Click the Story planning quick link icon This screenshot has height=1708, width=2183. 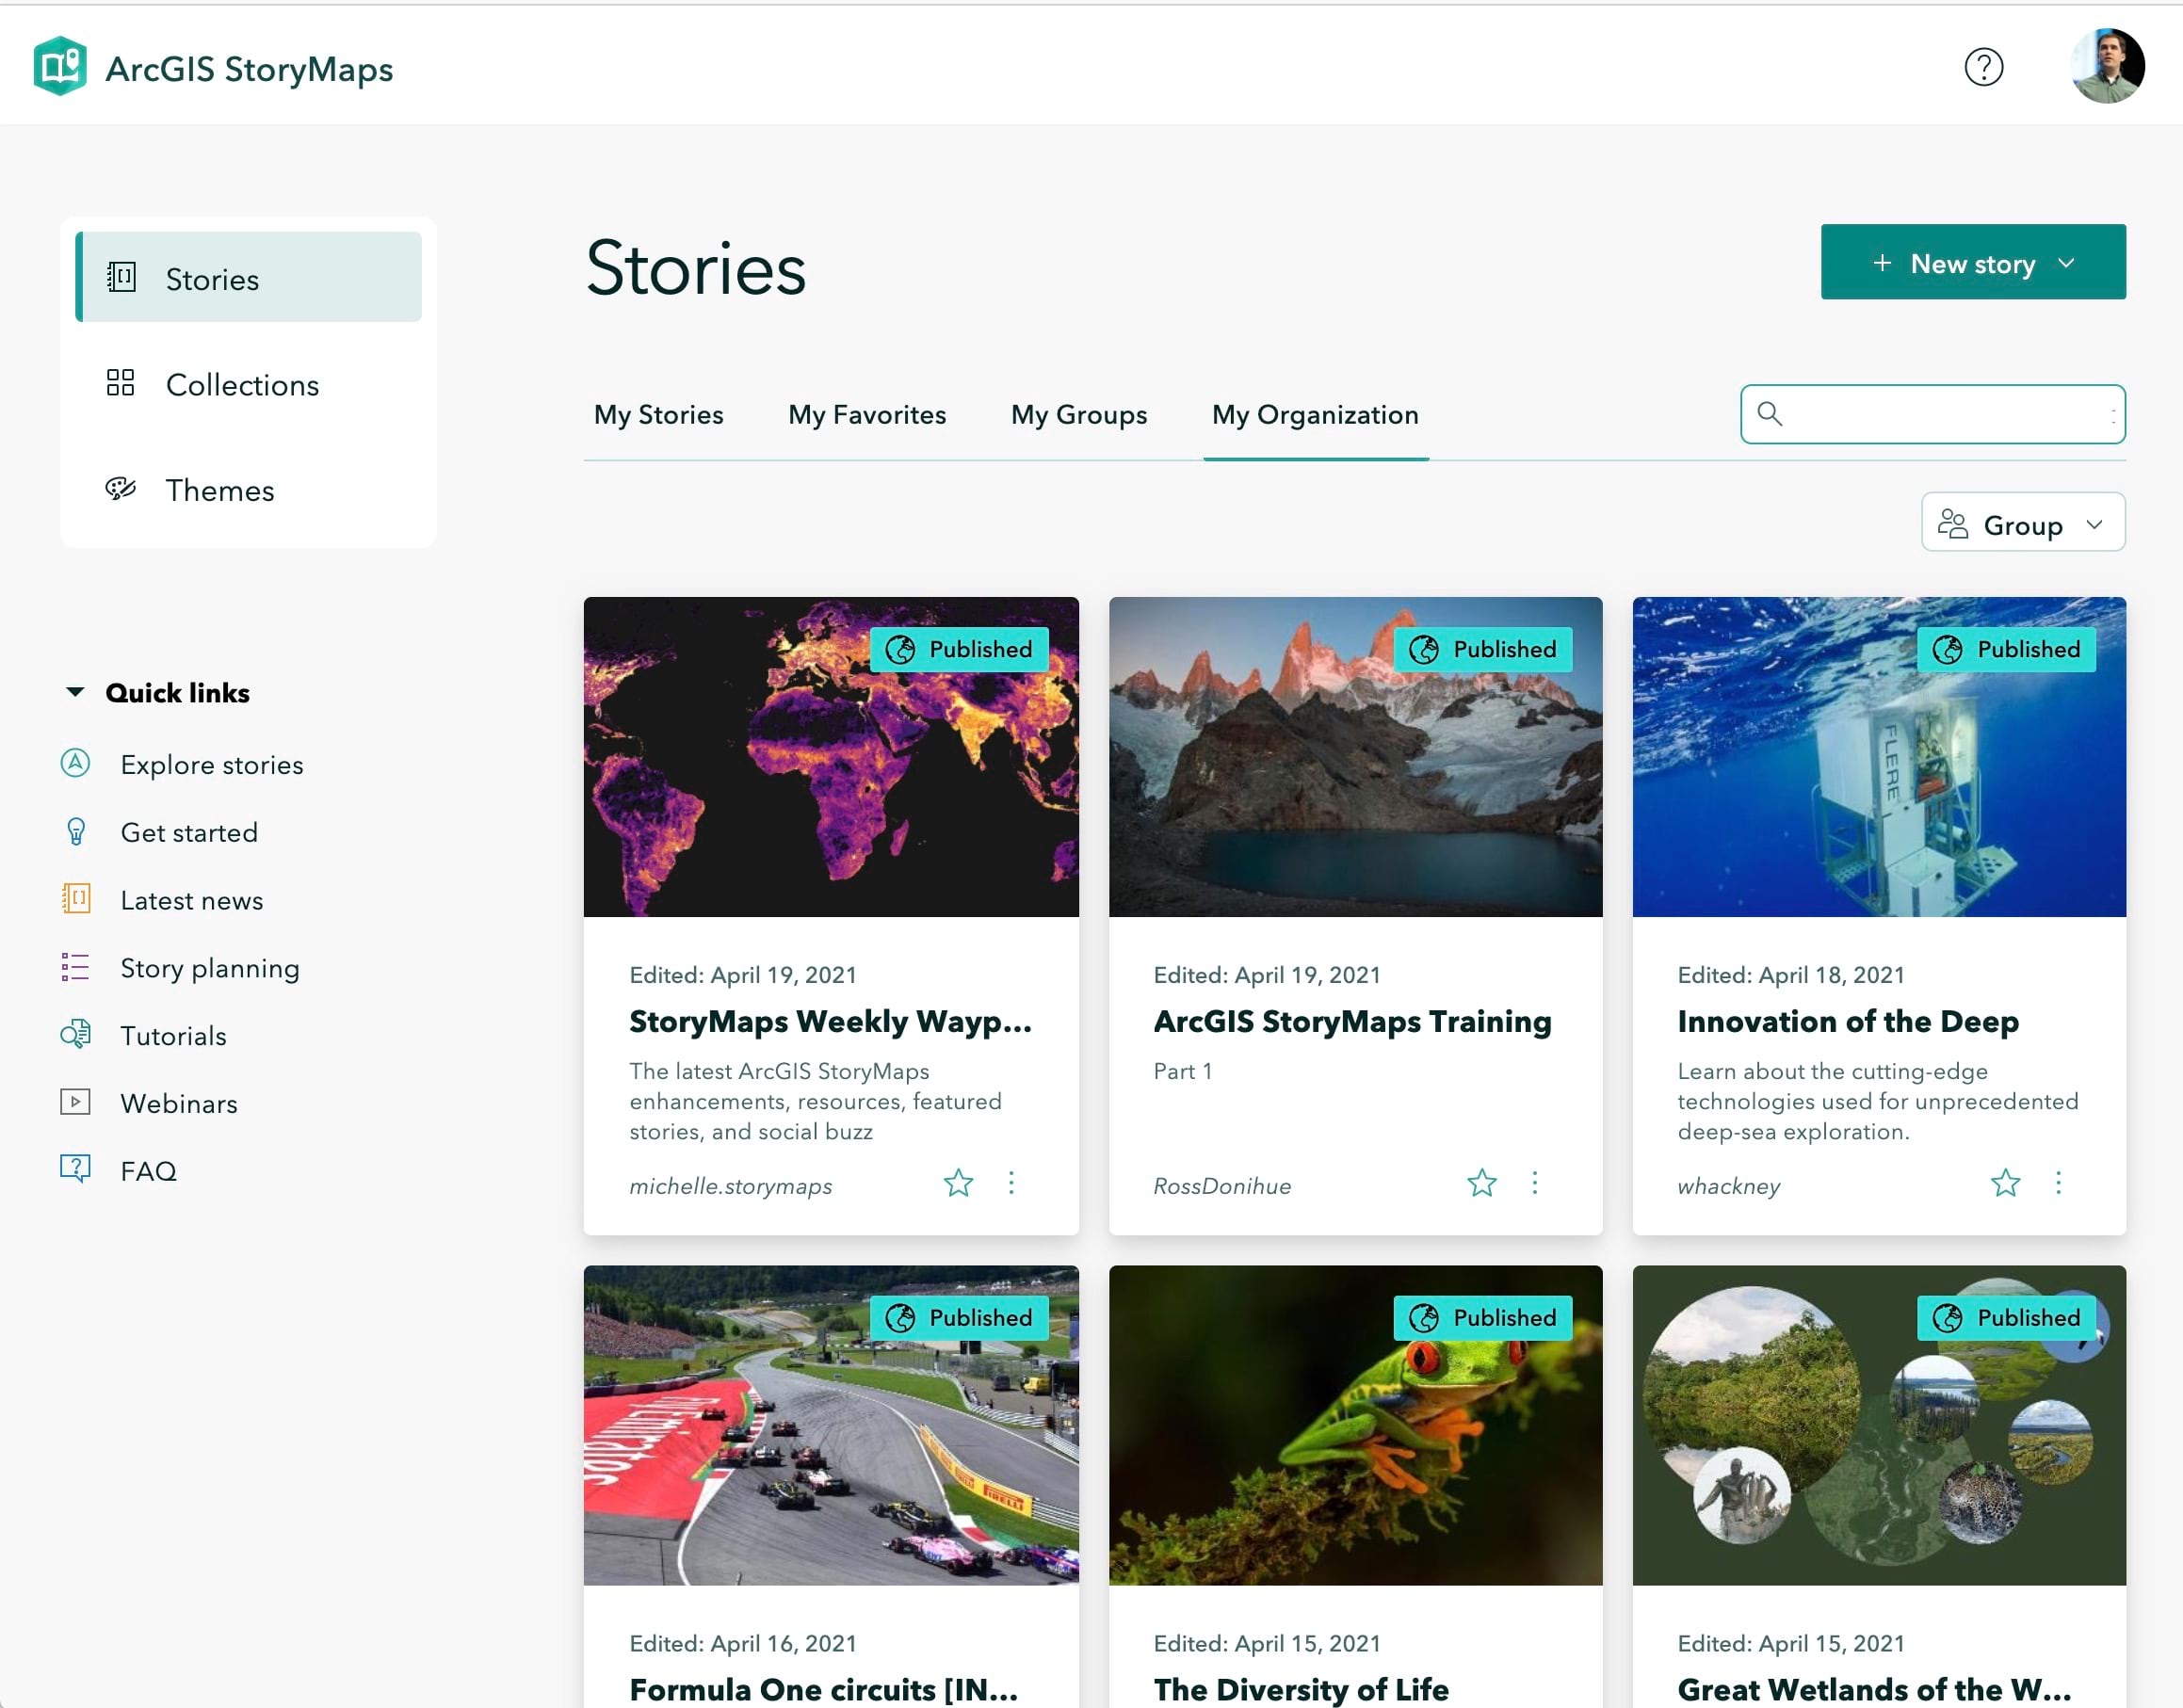click(x=76, y=967)
